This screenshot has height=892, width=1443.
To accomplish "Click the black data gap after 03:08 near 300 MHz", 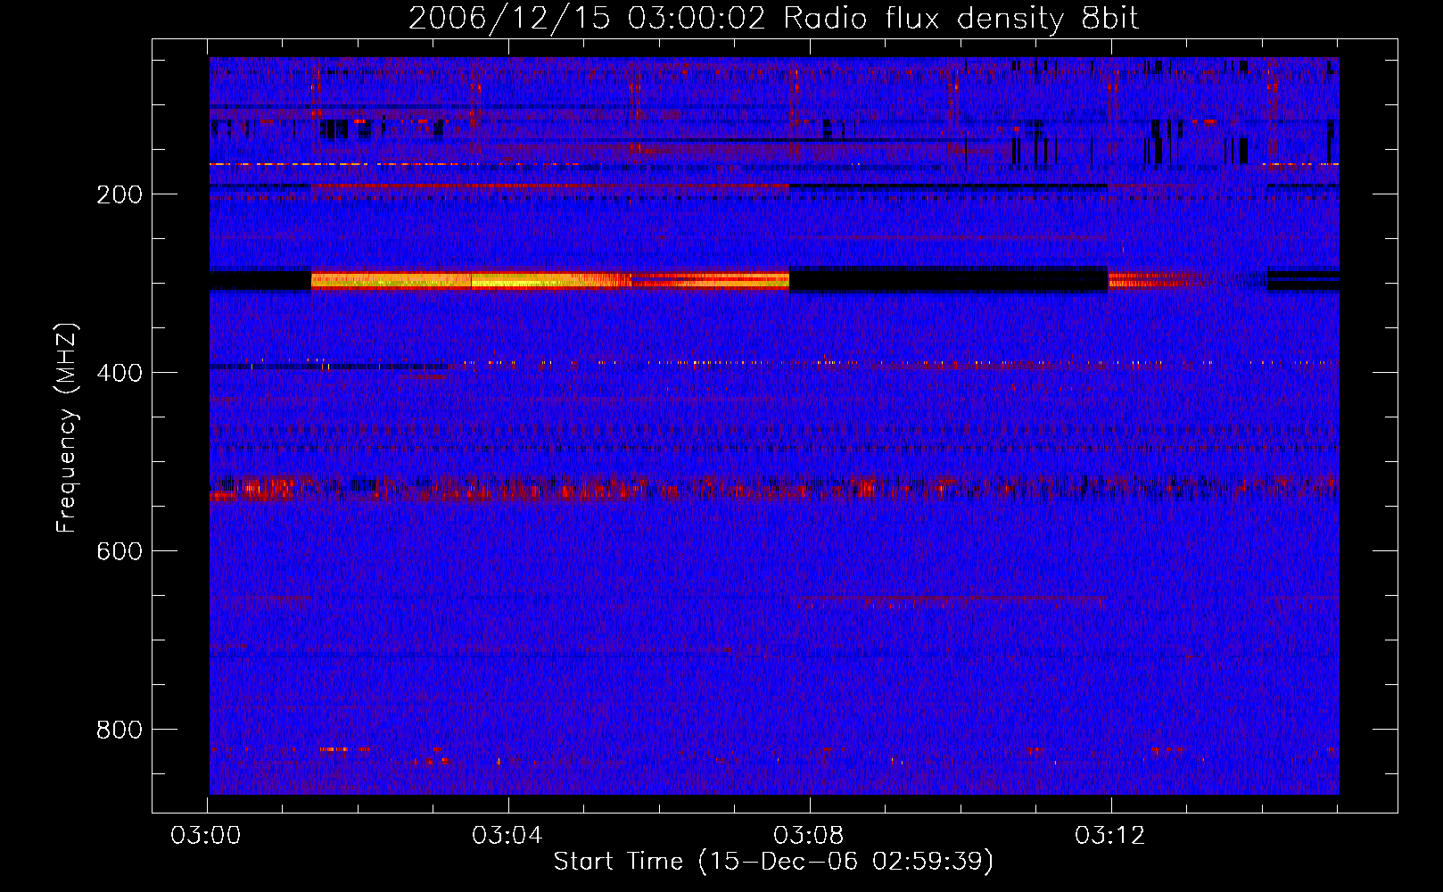I will tap(949, 279).
